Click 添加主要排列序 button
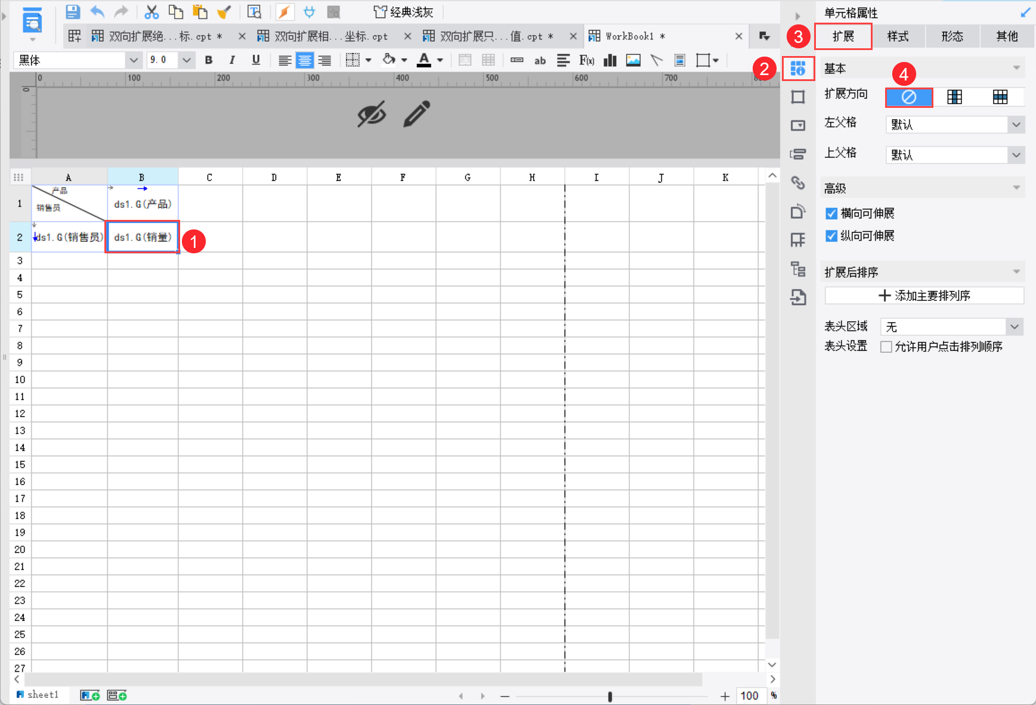The width and height of the screenshot is (1036, 705). coord(924,296)
